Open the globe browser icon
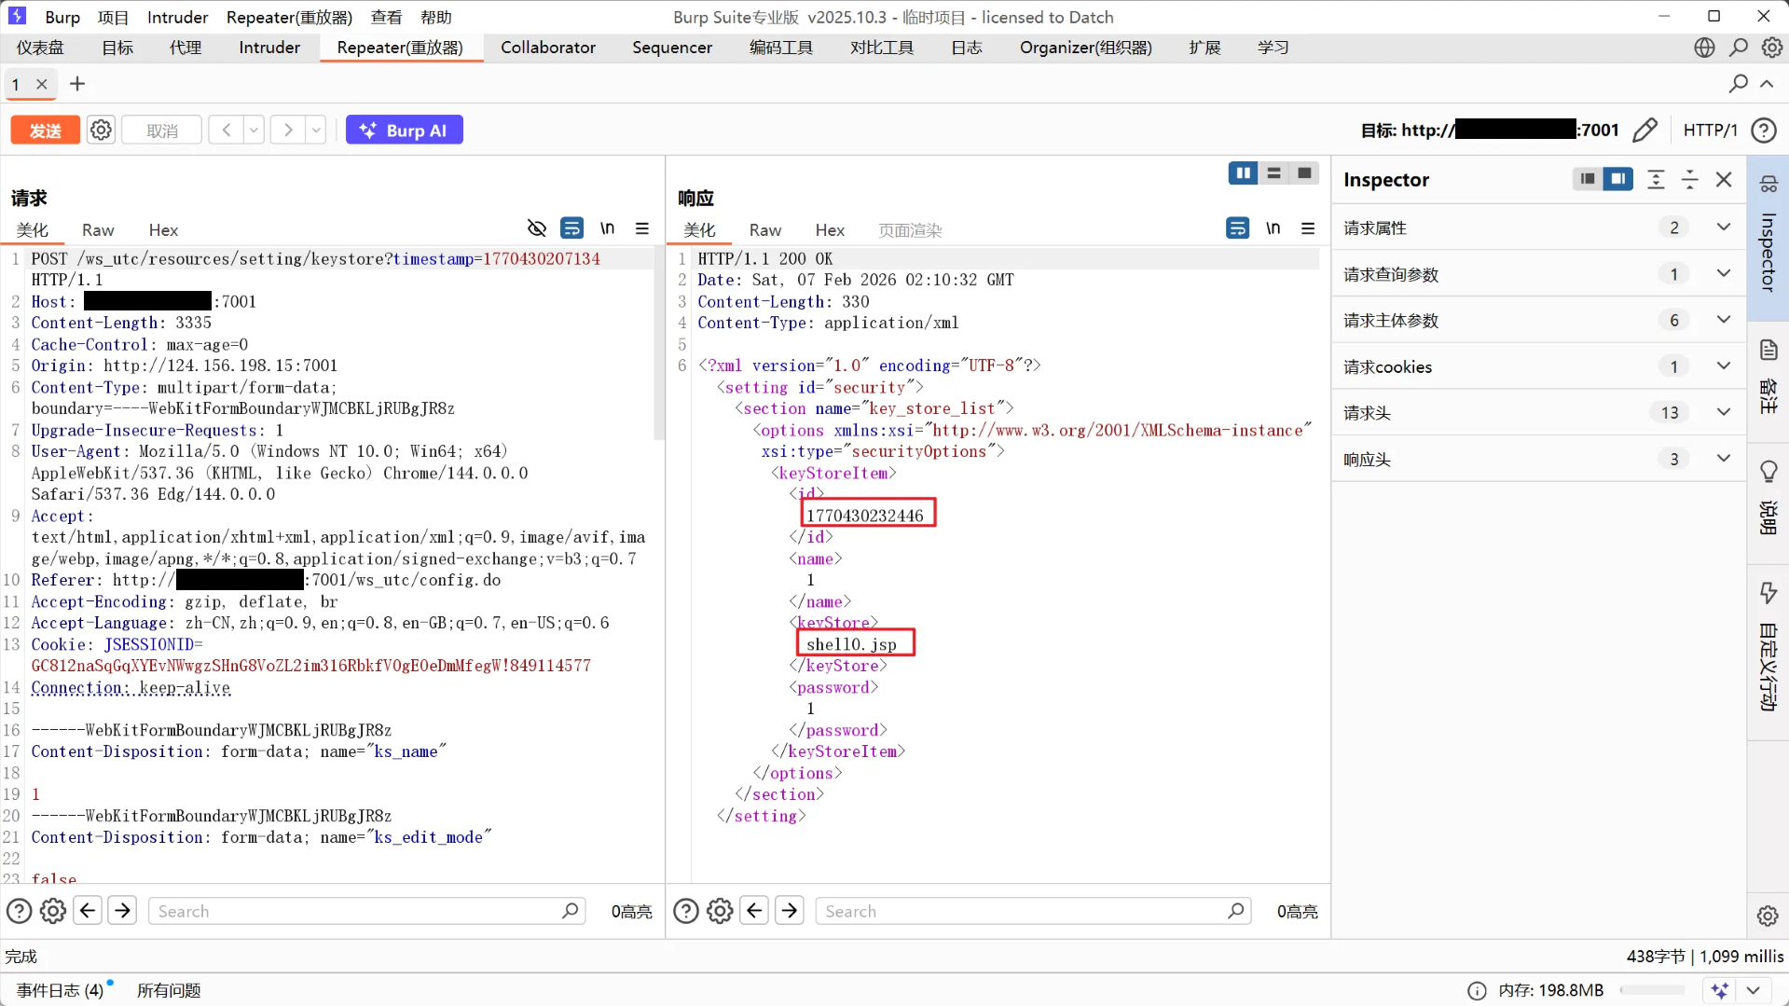 (1704, 48)
